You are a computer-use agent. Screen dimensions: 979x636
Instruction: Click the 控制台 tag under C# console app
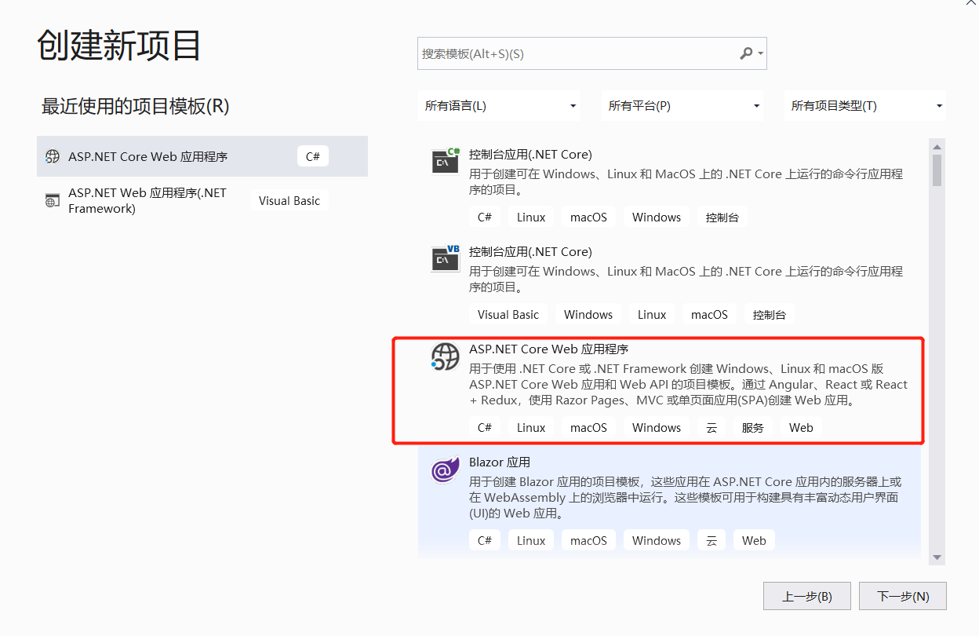pos(722,217)
